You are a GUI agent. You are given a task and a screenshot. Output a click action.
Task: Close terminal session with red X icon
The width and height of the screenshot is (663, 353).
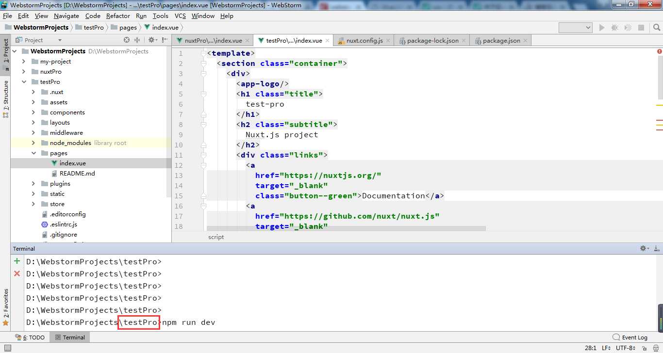click(x=17, y=273)
